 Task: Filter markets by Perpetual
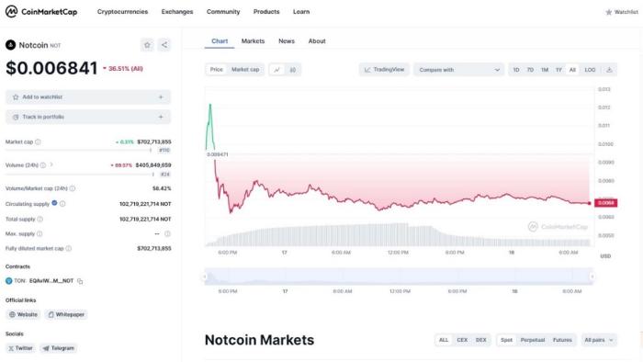tap(532, 340)
